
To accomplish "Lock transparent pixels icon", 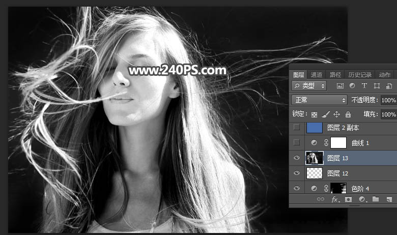I will pyautogui.click(x=314, y=114).
